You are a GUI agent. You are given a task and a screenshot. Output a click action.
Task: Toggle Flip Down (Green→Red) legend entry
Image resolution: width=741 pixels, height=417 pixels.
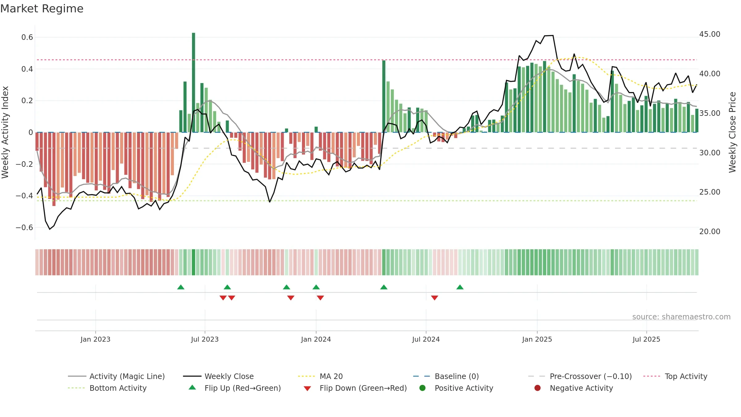pyautogui.click(x=355, y=388)
